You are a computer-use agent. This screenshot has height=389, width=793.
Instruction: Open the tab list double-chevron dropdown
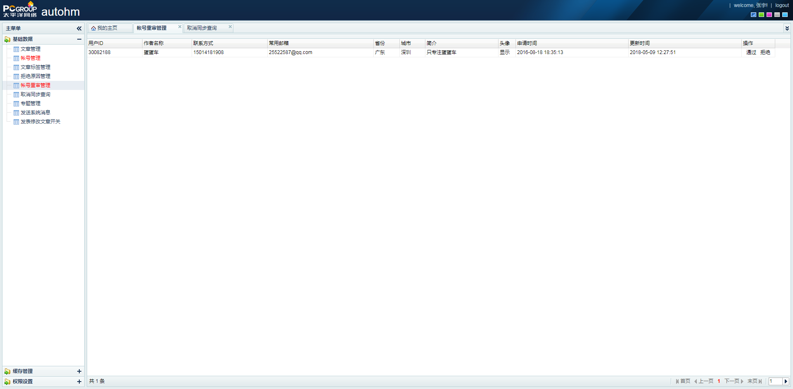coord(787,28)
